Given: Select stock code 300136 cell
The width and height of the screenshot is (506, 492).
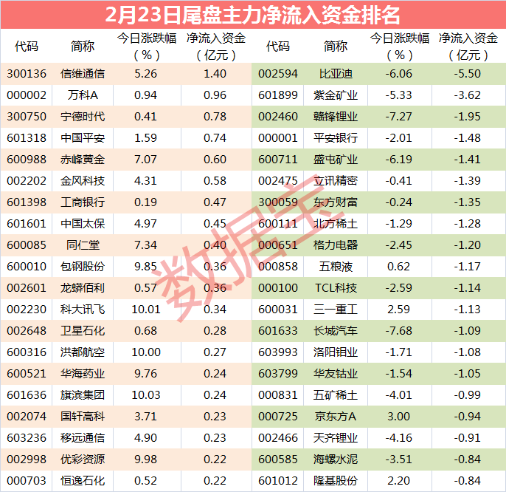Looking at the screenshot, I should (x=26, y=74).
